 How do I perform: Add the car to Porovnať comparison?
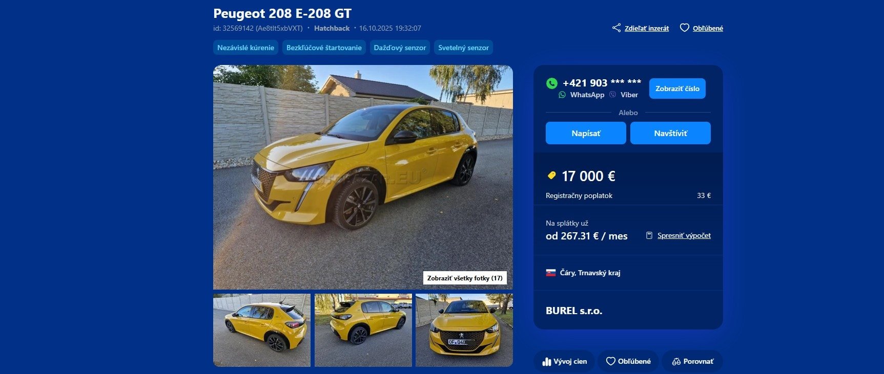point(692,361)
